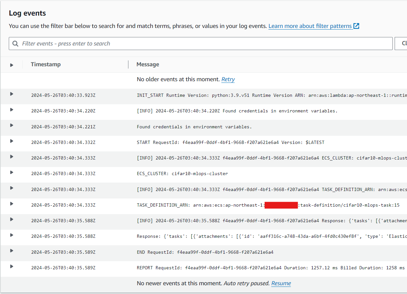Expand the 03:40:34.220Z log event row
This screenshot has height=294, width=407.
click(x=12, y=109)
